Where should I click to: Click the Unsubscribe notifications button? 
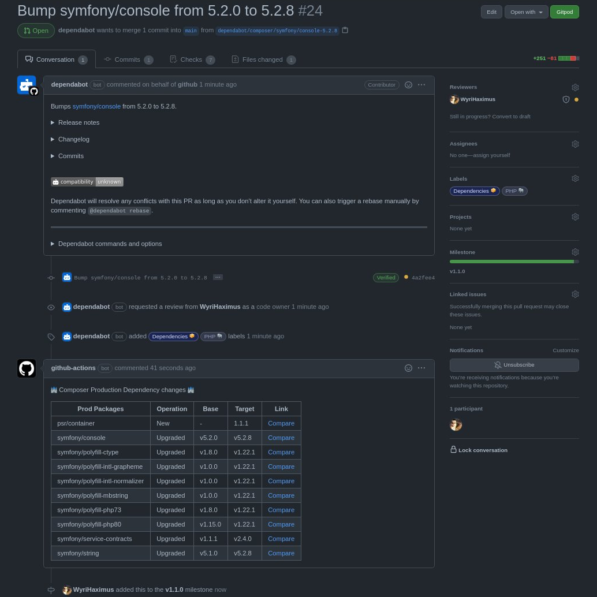514,365
